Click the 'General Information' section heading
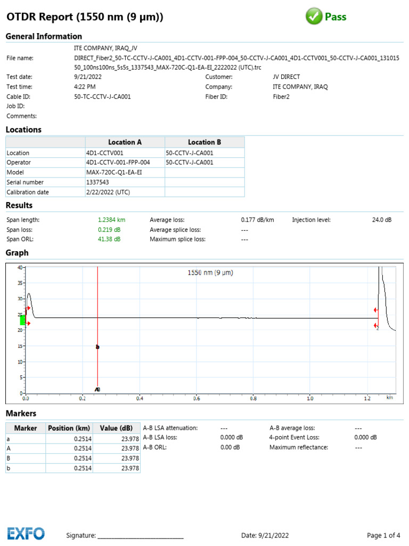The image size is (409, 546). (44, 36)
